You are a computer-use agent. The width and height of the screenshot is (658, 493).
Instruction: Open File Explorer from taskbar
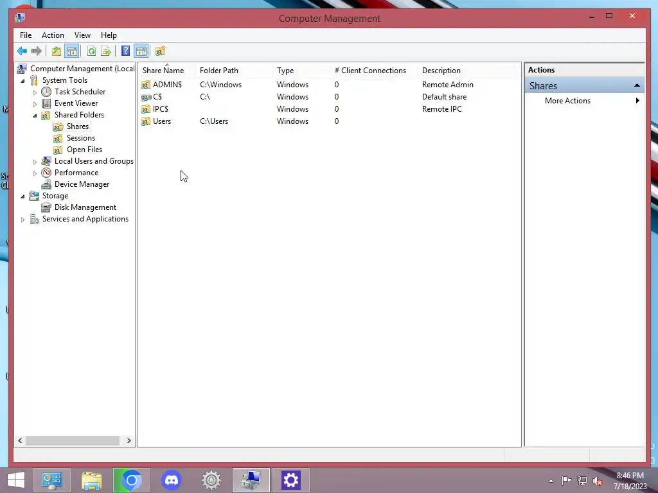click(x=91, y=480)
